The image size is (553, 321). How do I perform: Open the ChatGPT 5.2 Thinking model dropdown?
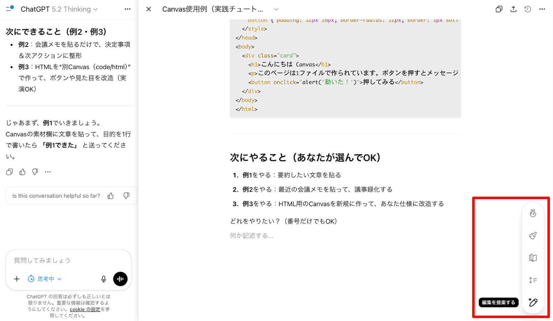click(59, 9)
